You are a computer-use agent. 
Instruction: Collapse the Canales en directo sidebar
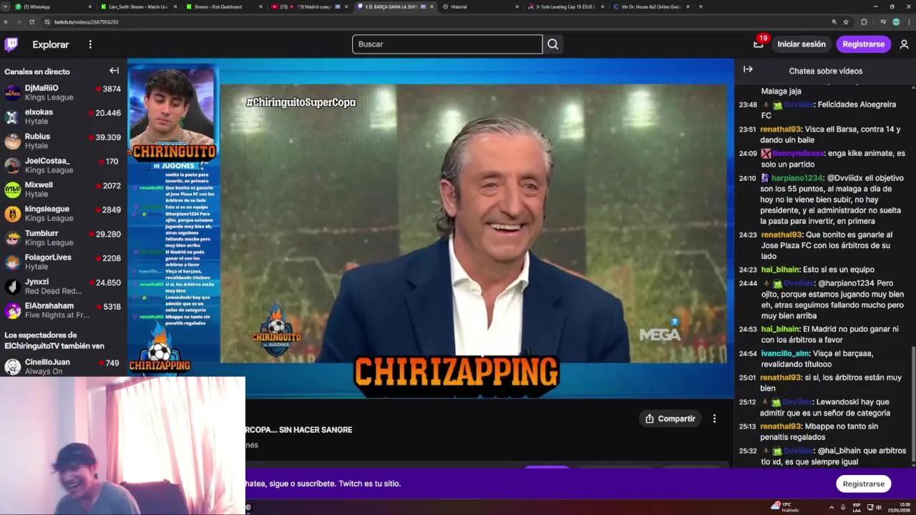(114, 71)
